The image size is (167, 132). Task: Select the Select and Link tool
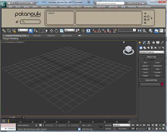coord(4,31)
